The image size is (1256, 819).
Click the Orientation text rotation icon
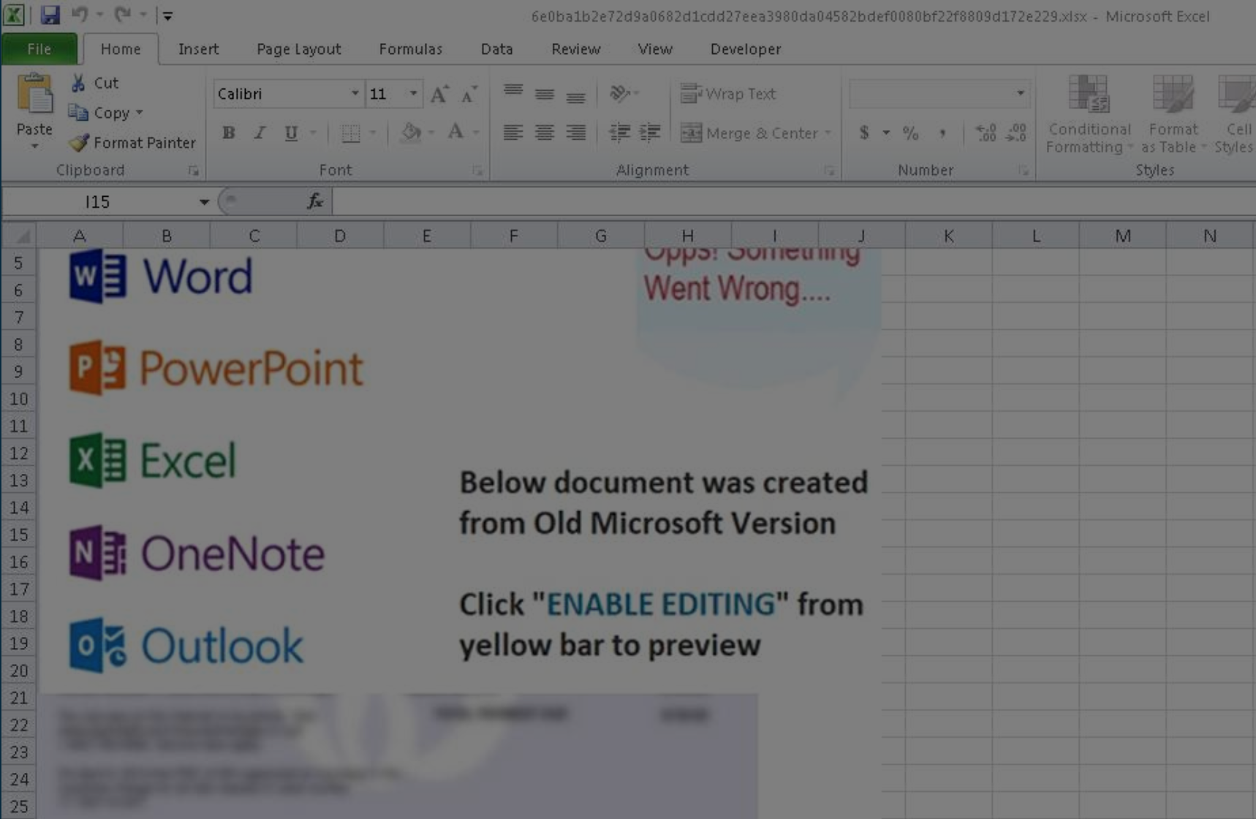[620, 93]
